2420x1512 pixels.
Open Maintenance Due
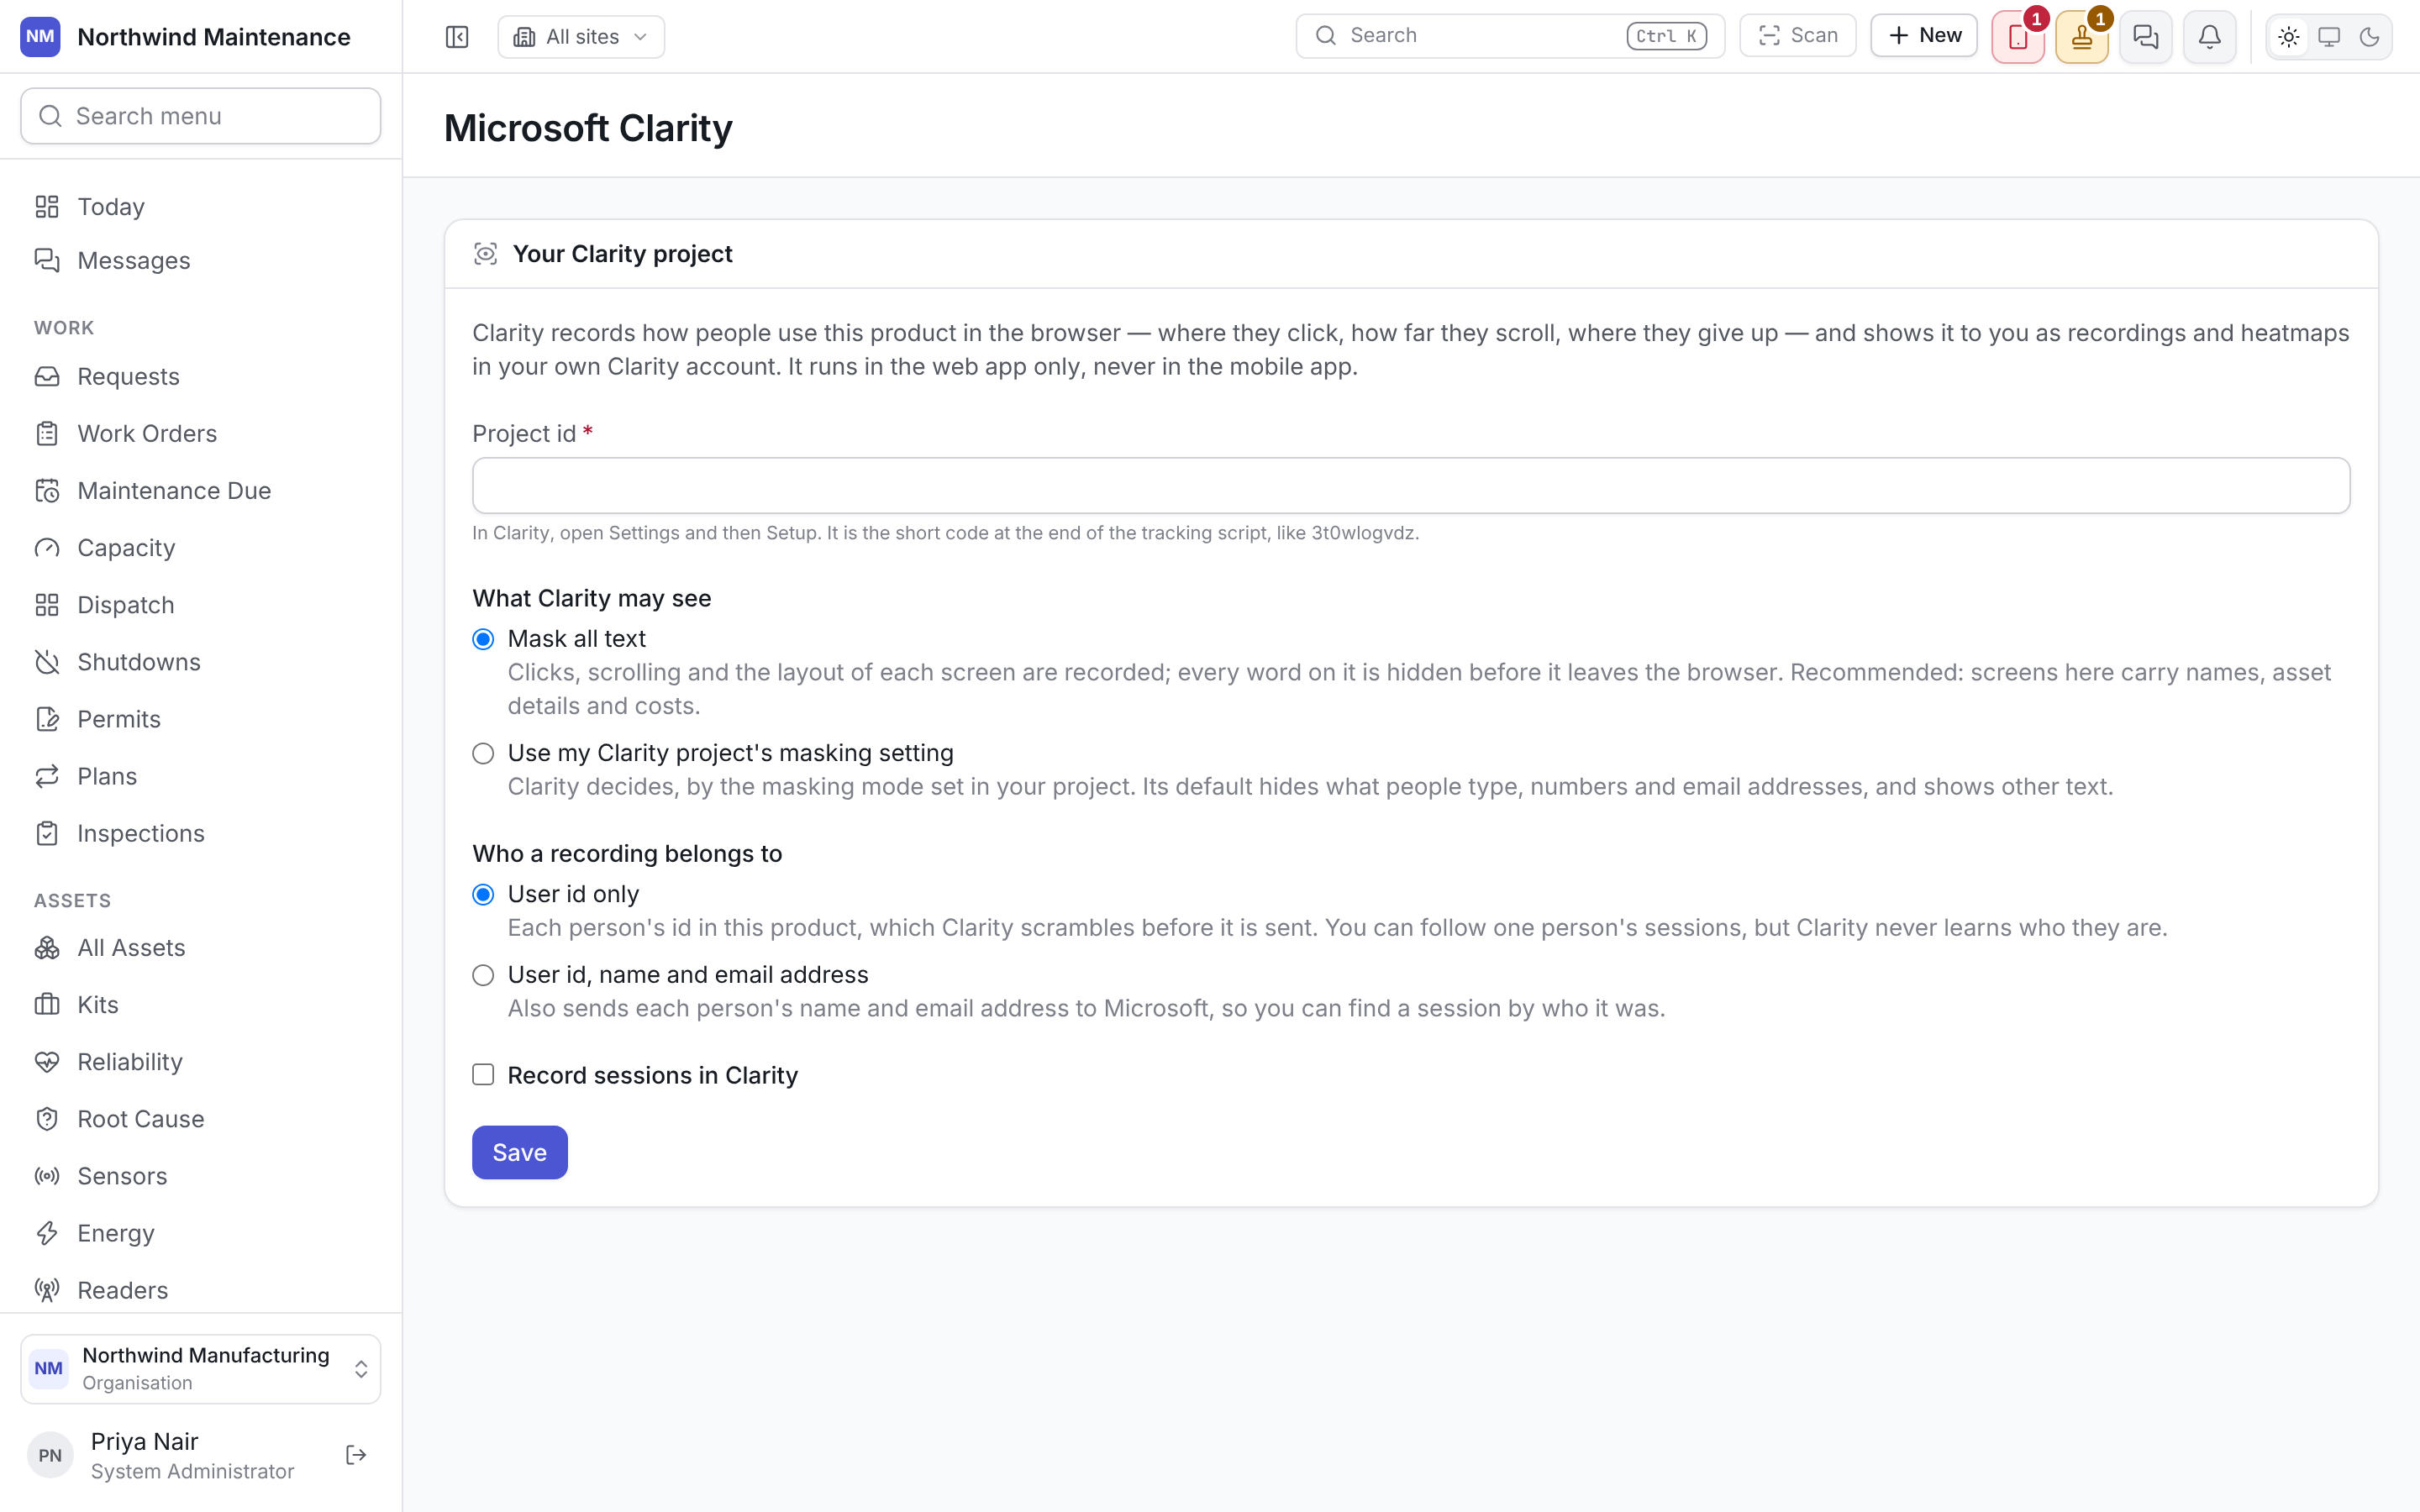coord(201,490)
